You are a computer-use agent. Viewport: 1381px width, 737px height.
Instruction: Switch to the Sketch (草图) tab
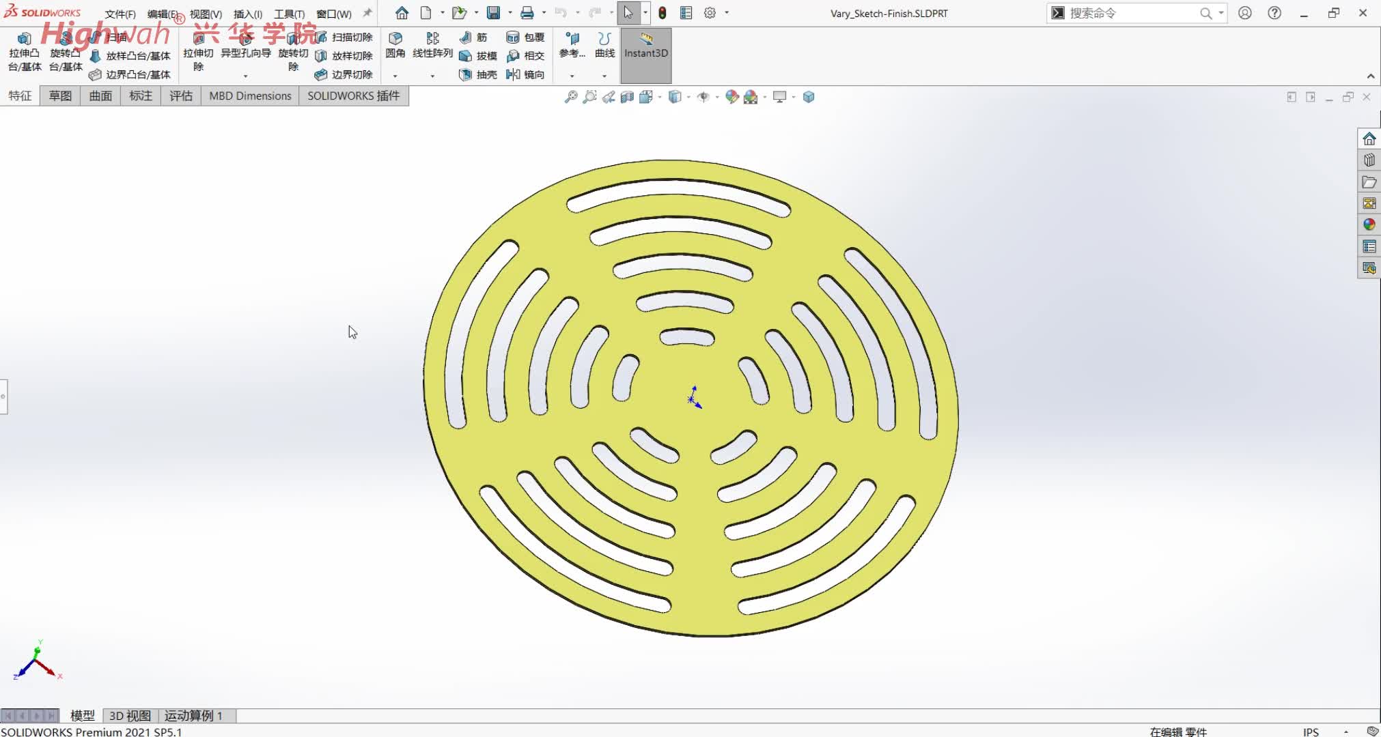click(60, 96)
